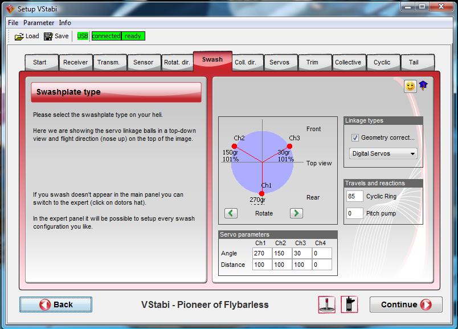The width and height of the screenshot is (458, 329).
Task: Switch to the Sensor tab
Action: point(144,62)
